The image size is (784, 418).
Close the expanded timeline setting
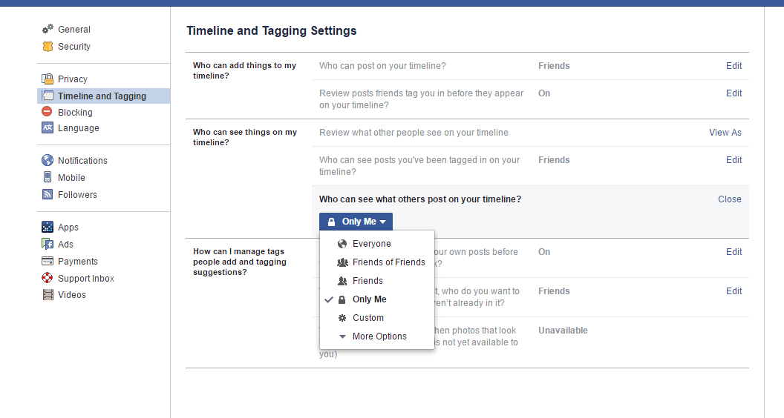click(x=729, y=199)
